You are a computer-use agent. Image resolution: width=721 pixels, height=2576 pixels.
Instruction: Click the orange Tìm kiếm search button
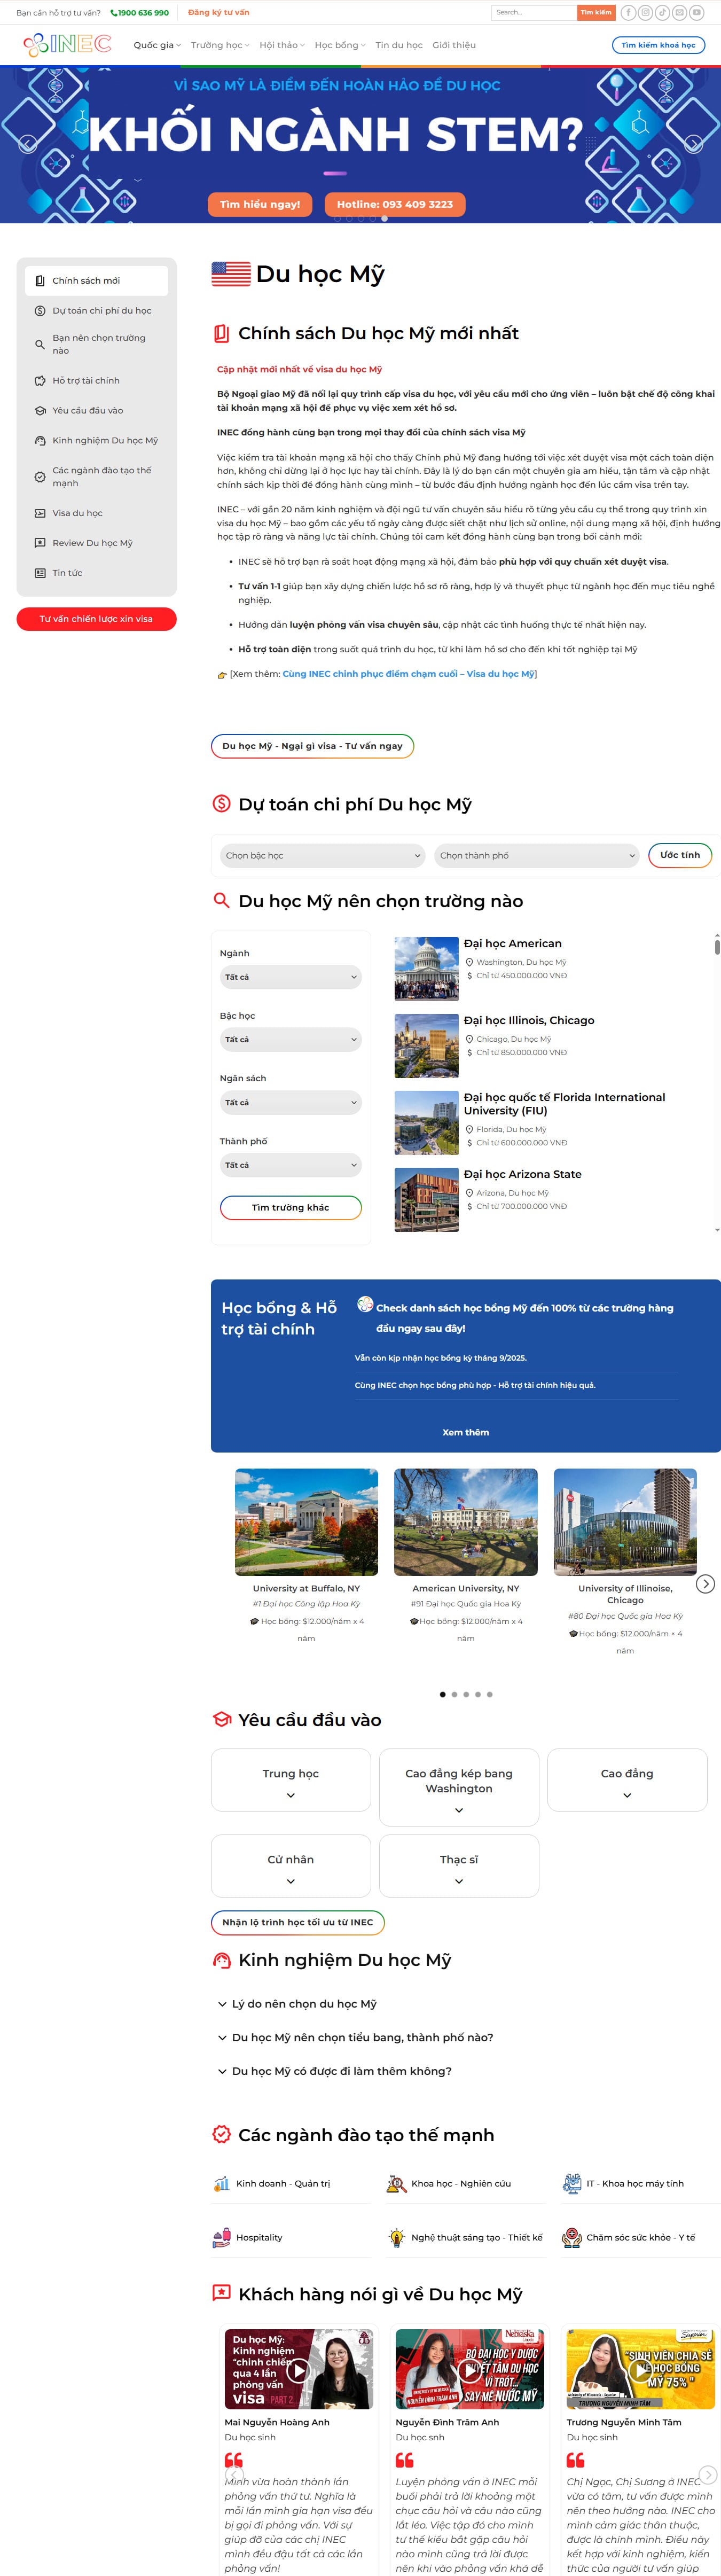596,13
